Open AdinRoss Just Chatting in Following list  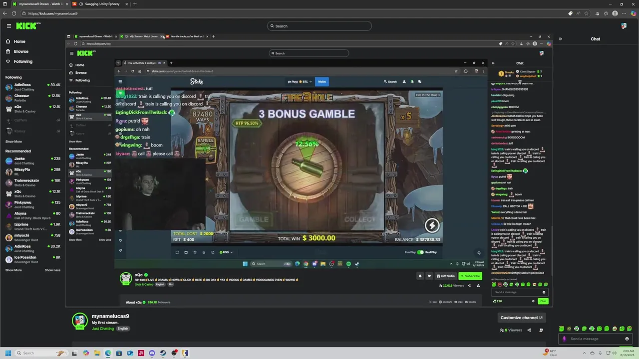[32, 87]
